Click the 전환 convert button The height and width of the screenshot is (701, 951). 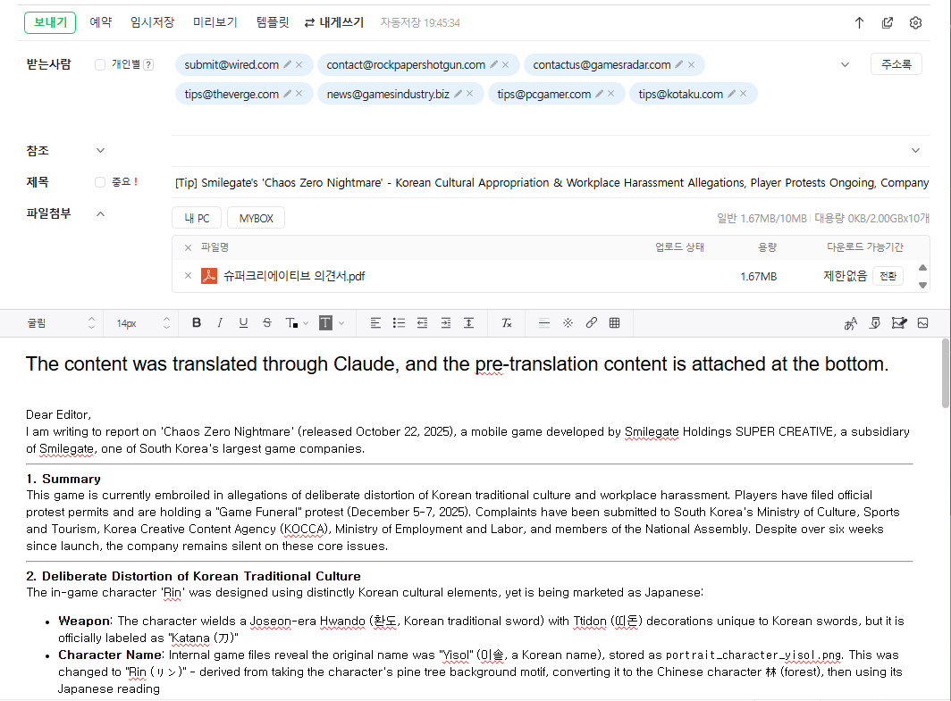[x=888, y=276]
